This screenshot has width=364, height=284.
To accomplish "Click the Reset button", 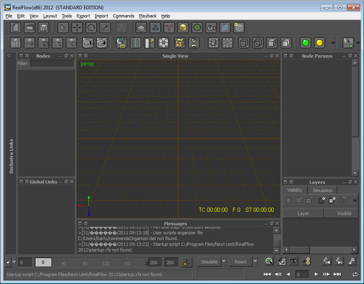I will point(240,262).
